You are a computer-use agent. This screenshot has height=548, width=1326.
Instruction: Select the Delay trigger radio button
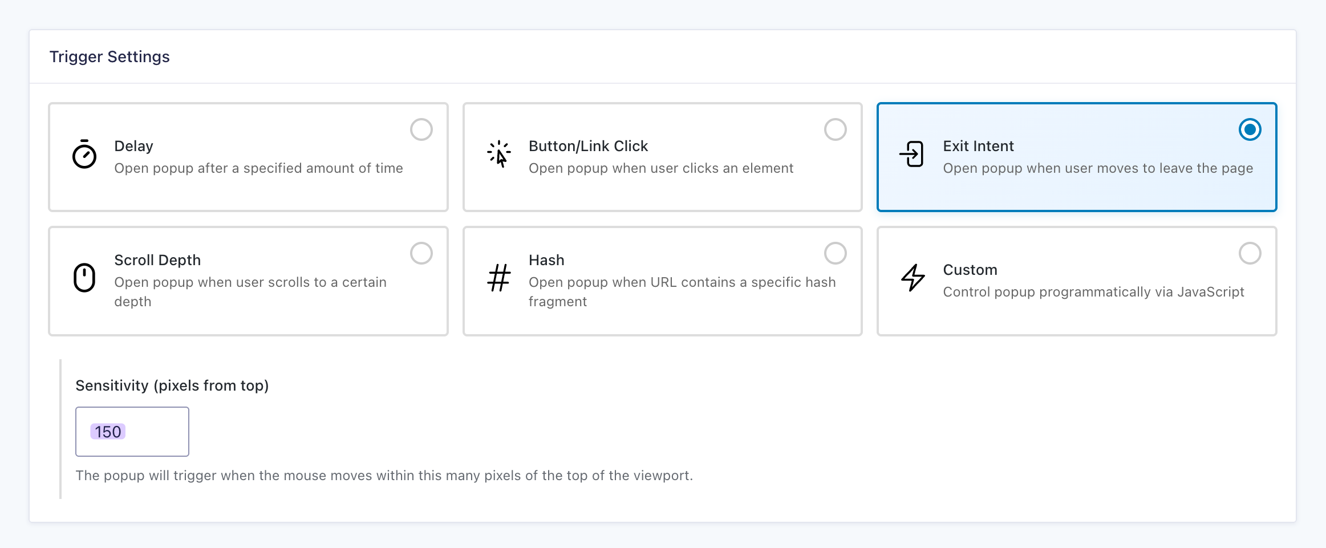(x=421, y=129)
